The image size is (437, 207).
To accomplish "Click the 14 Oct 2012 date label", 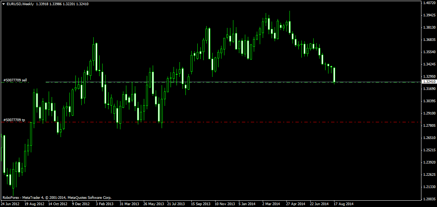I will 58,204.
